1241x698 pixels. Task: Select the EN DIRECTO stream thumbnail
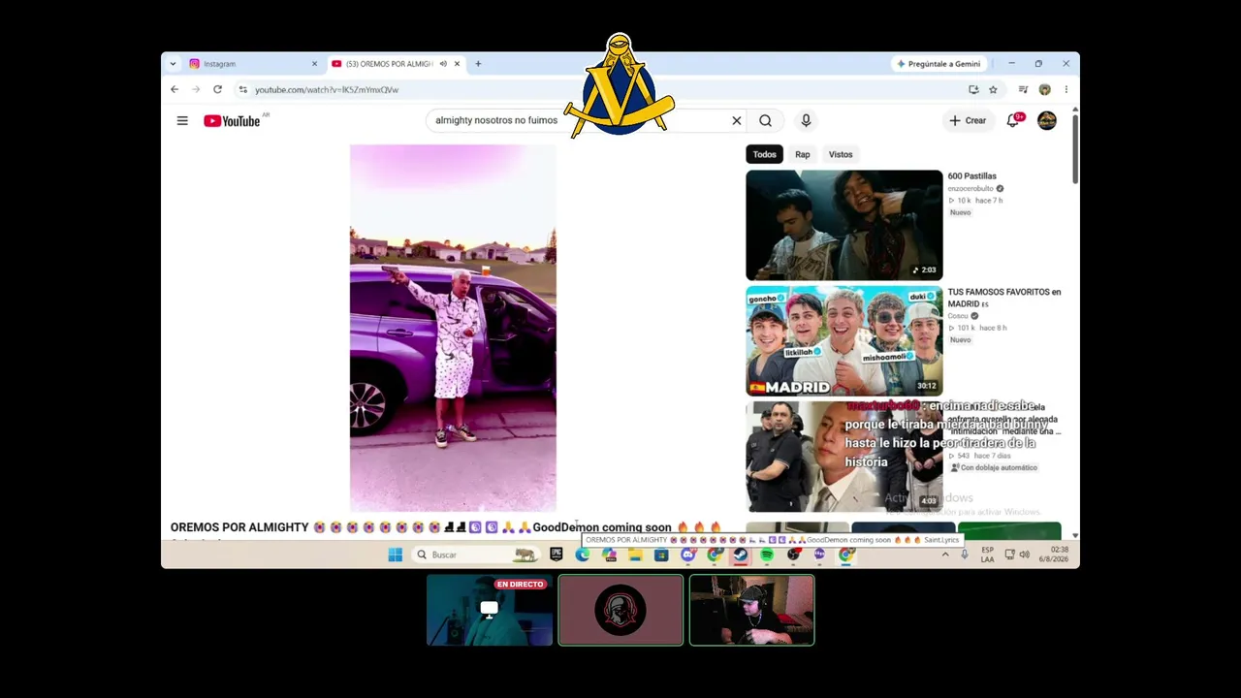pyautogui.click(x=490, y=610)
